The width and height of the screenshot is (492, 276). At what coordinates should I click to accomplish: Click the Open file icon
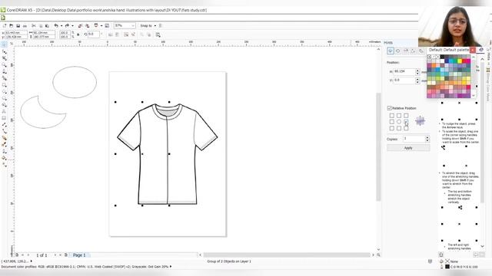(12, 25)
